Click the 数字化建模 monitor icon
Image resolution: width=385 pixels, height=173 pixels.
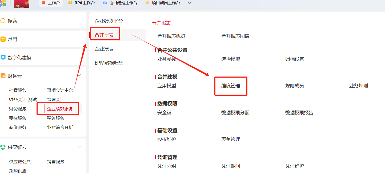(x=3, y=58)
